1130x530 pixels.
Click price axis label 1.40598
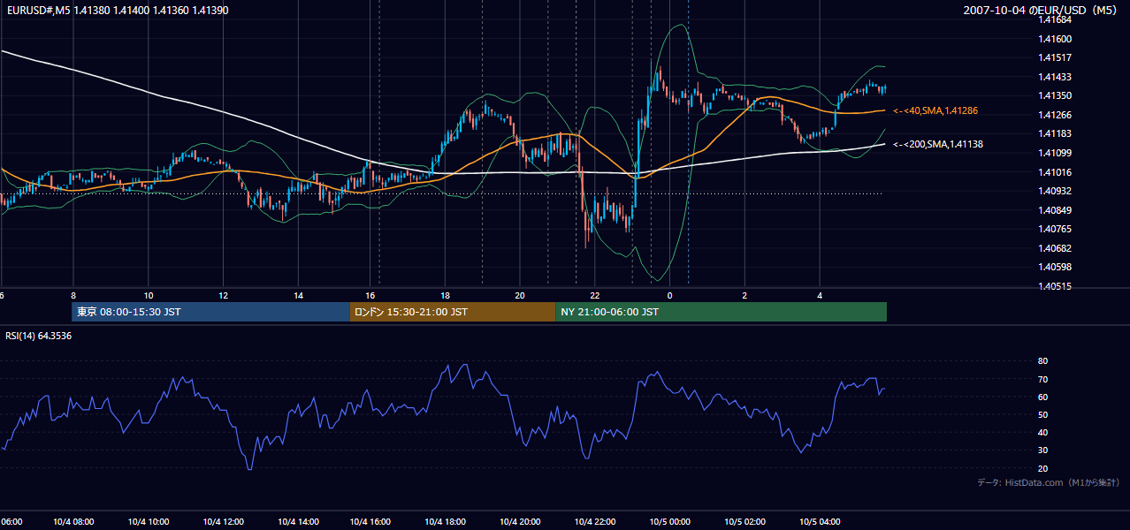1056,267
